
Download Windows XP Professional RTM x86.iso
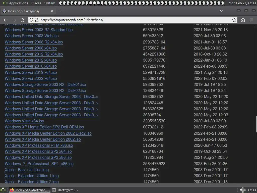pyautogui.click(x=39, y=146)
